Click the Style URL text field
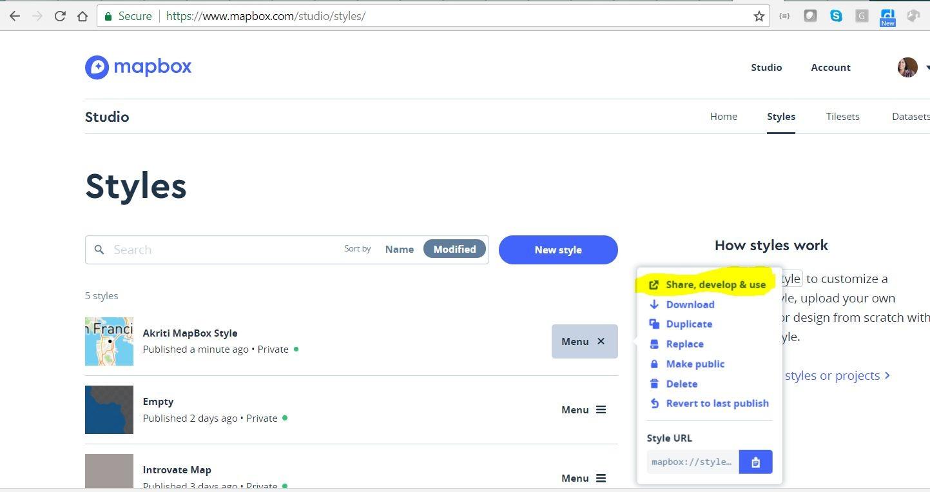 coord(693,462)
